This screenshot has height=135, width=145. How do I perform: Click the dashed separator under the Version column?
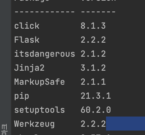coord(98,12)
